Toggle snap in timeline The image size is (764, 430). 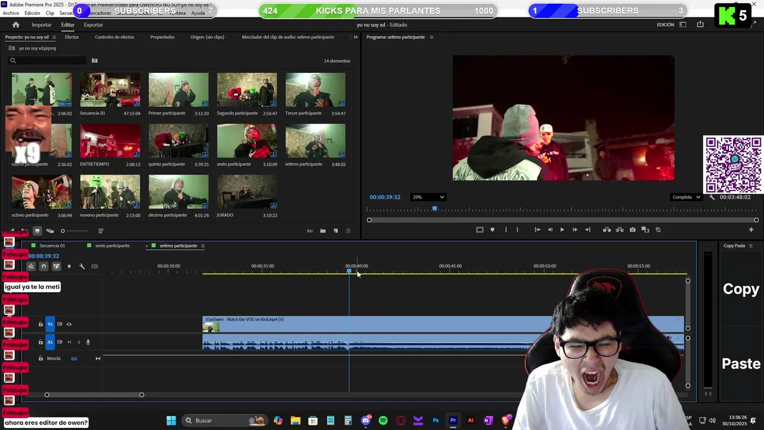pyautogui.click(x=44, y=266)
